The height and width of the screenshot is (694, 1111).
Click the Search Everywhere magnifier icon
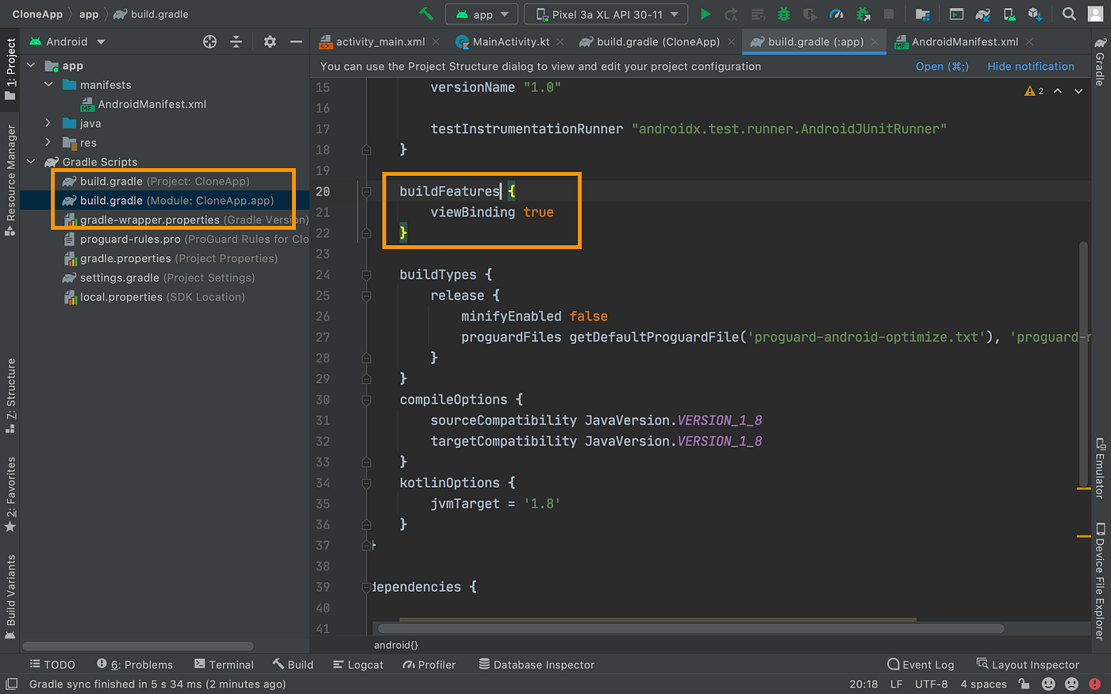(x=1069, y=14)
